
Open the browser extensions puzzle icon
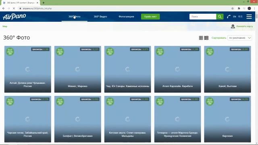click(x=239, y=8)
